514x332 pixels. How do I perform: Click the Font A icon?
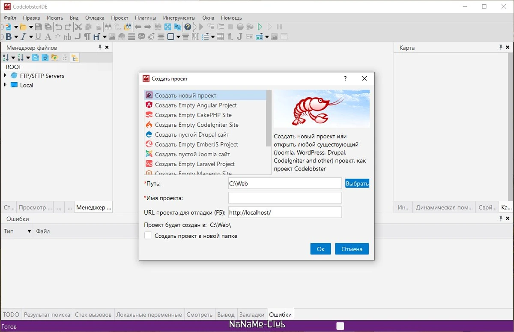(x=48, y=37)
